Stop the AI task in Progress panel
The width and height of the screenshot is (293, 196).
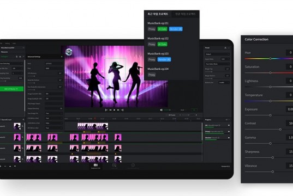[229, 125]
